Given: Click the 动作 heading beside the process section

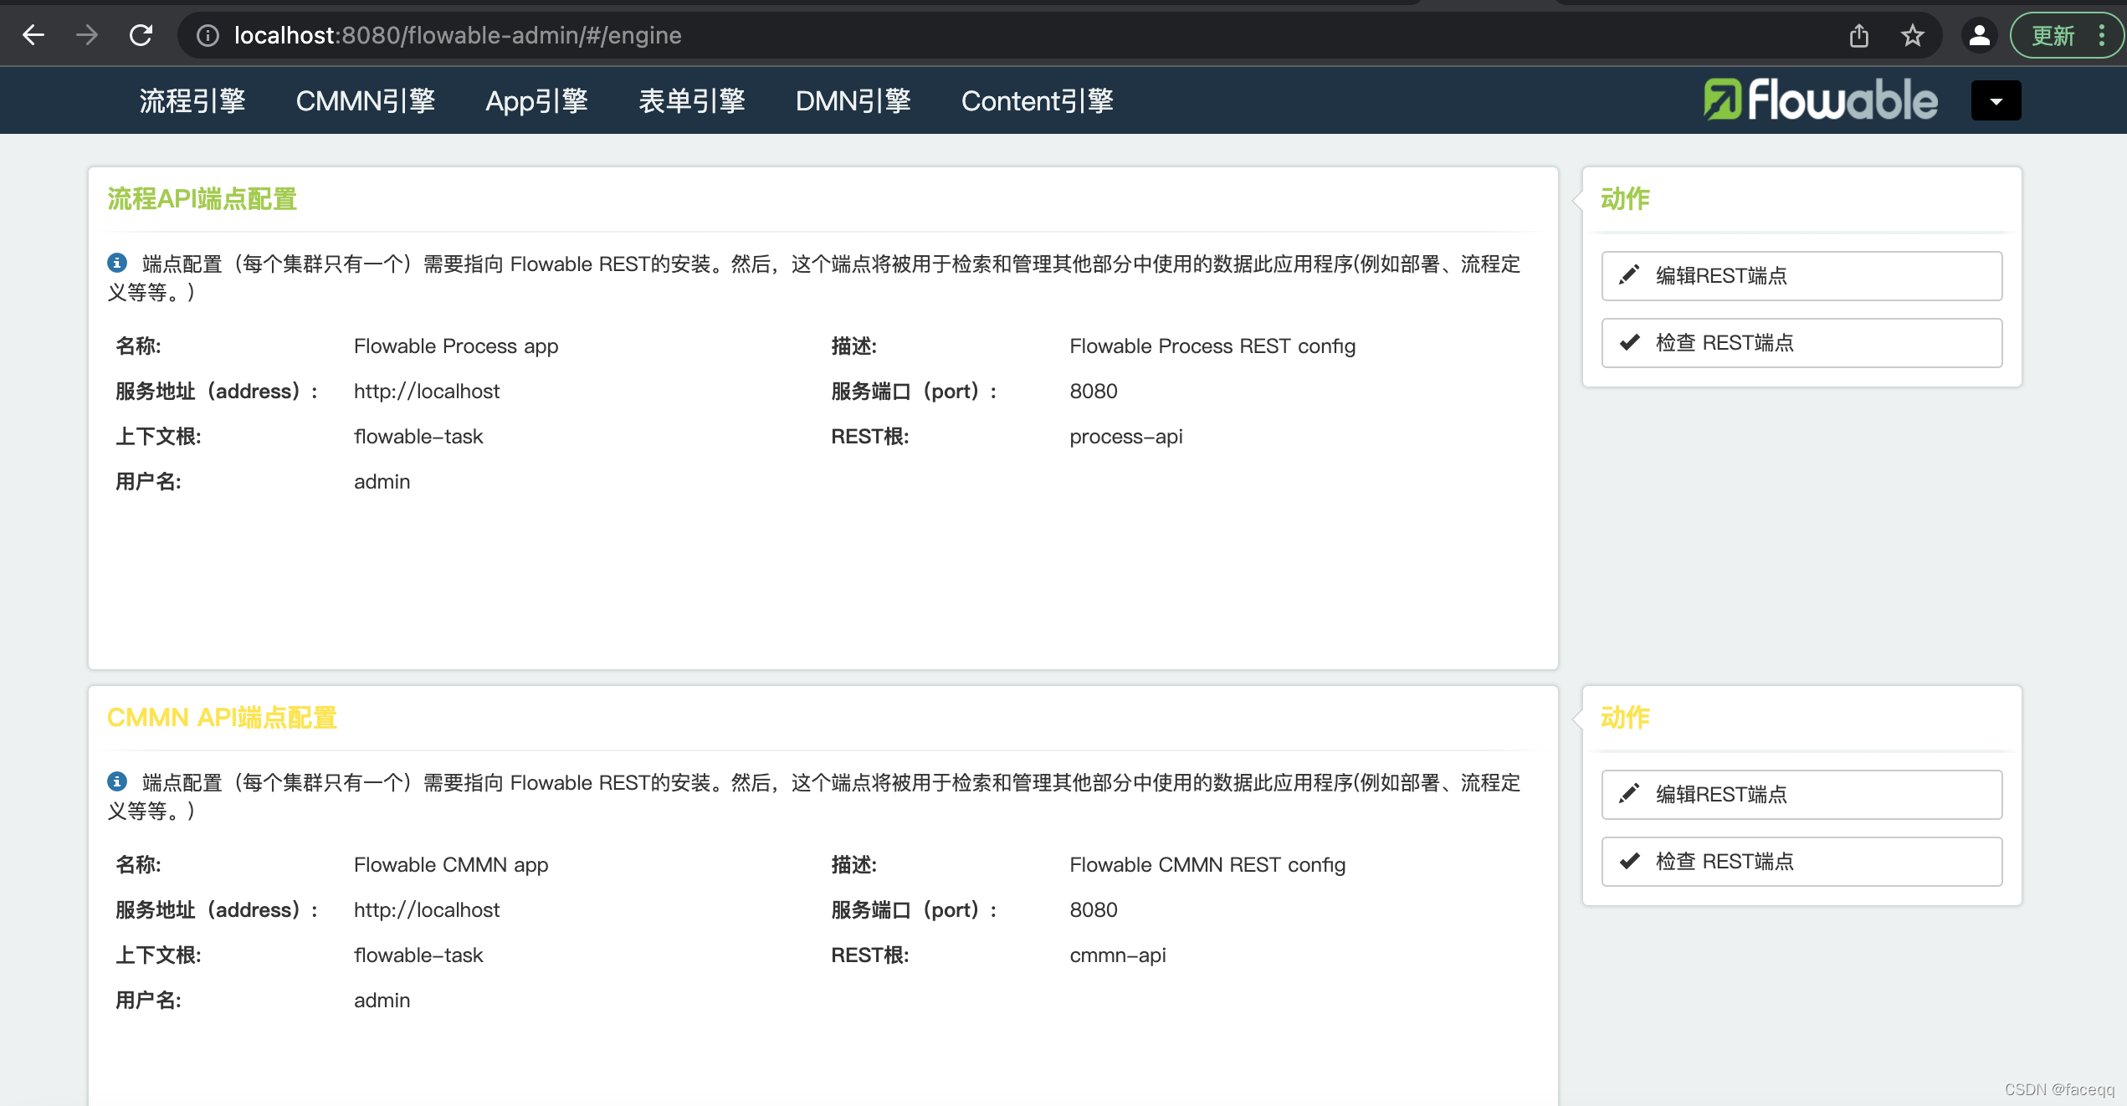Looking at the screenshot, I should (x=1624, y=199).
